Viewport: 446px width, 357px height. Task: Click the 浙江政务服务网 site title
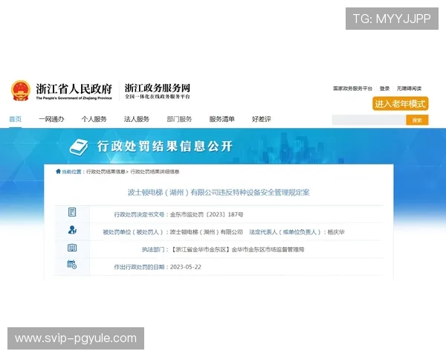(x=158, y=88)
